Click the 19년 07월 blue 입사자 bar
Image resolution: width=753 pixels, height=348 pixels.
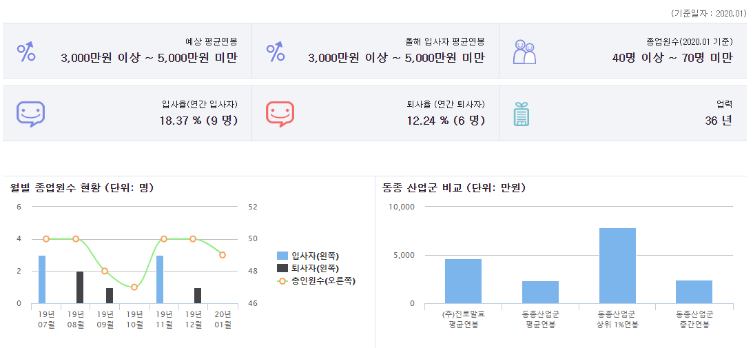(x=42, y=279)
